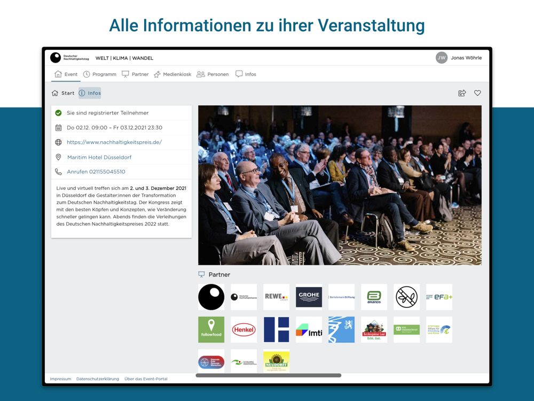
Task: Open the Personen tab
Action: [x=213, y=74]
